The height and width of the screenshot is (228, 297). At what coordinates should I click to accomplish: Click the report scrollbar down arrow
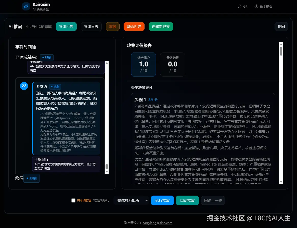tap(281, 182)
